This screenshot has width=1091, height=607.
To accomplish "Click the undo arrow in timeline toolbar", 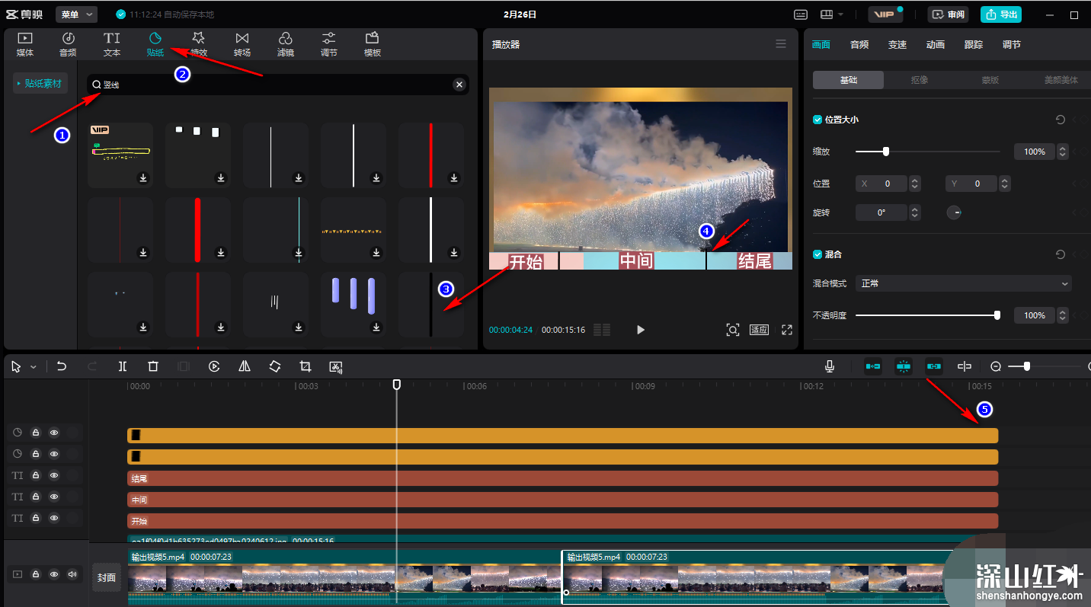I will 62,366.
